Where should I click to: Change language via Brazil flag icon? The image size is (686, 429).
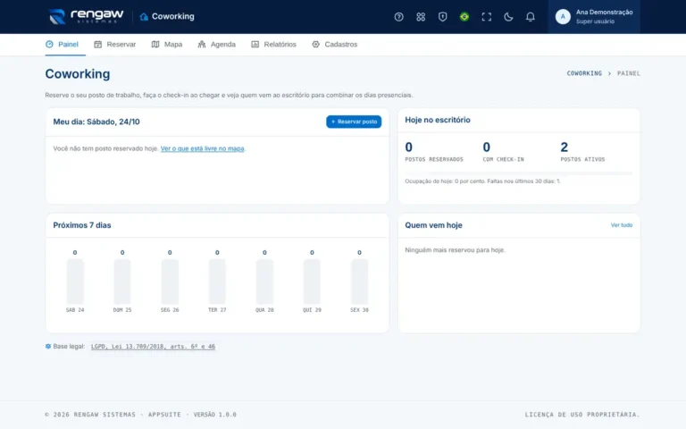464,17
